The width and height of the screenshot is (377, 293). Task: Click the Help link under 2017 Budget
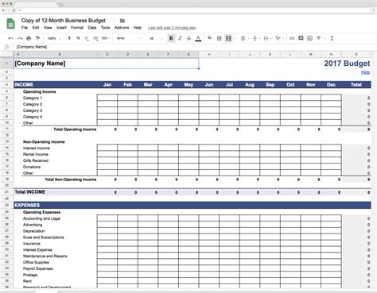click(x=365, y=72)
